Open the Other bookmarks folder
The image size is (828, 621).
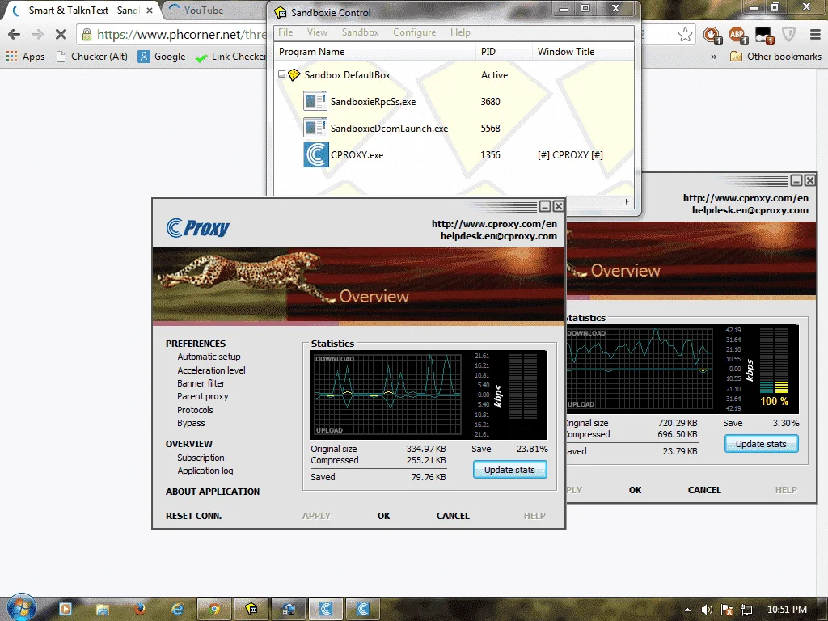775,57
